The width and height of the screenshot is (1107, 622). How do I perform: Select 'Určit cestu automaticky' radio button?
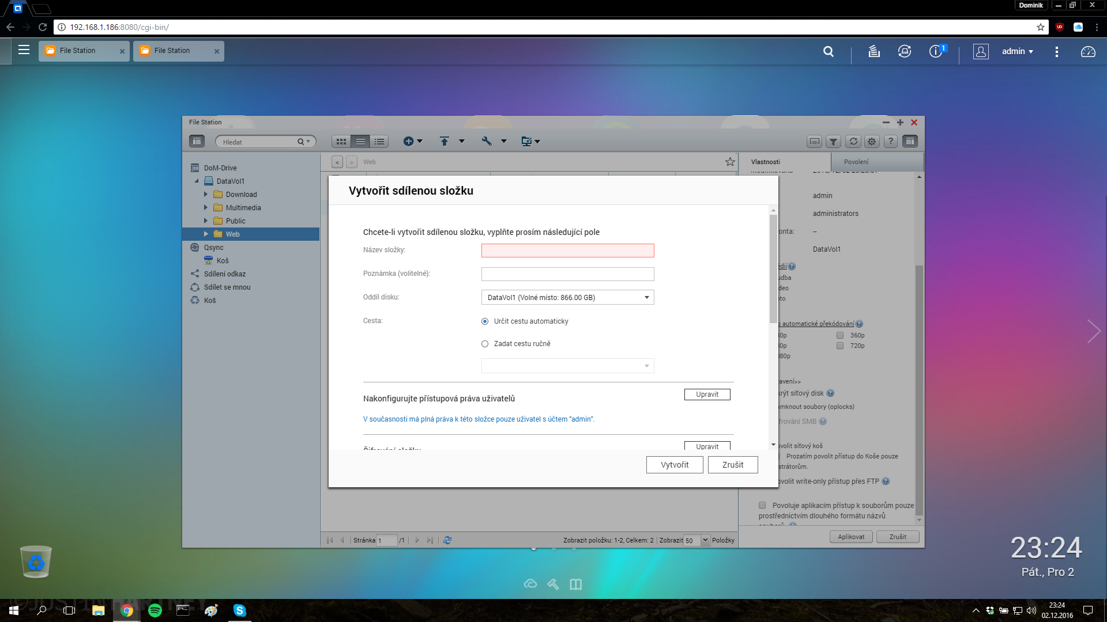[x=485, y=321]
